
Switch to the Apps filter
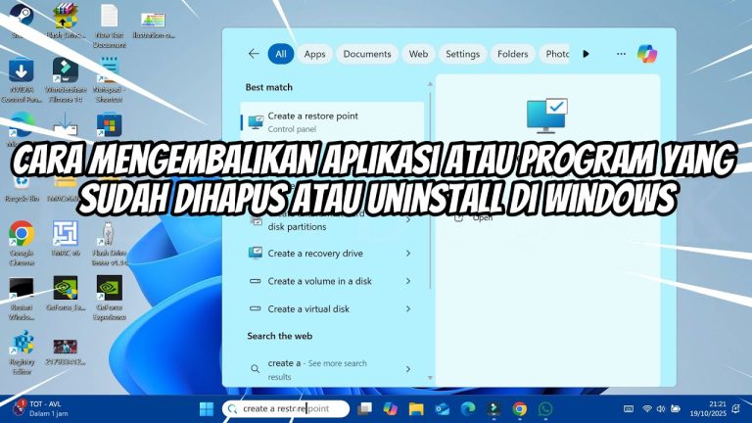click(314, 54)
